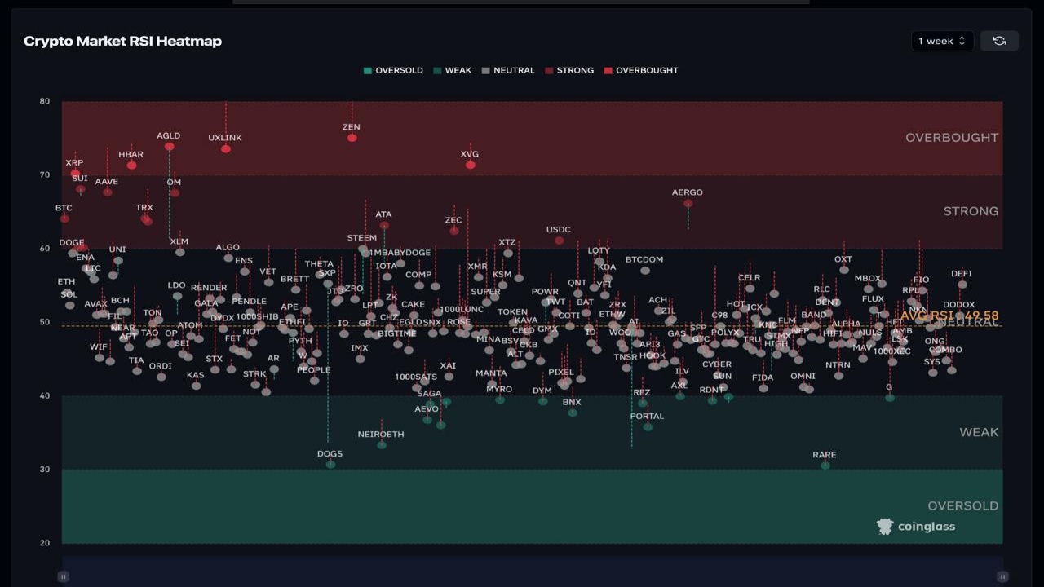Select the AGLD data point

[x=169, y=147]
